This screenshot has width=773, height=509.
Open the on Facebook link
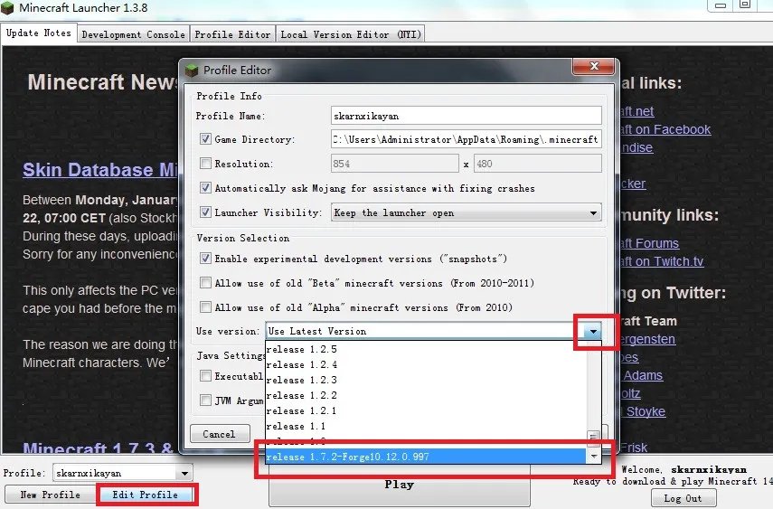(666, 129)
